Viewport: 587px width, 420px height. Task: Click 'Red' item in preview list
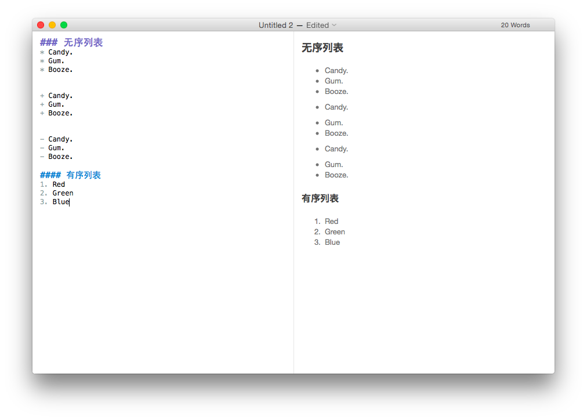[x=331, y=221]
